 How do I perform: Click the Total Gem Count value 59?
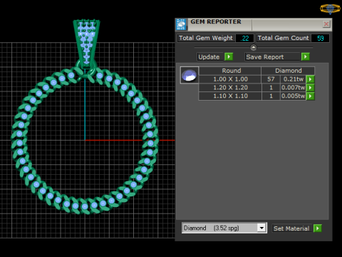[320, 39]
